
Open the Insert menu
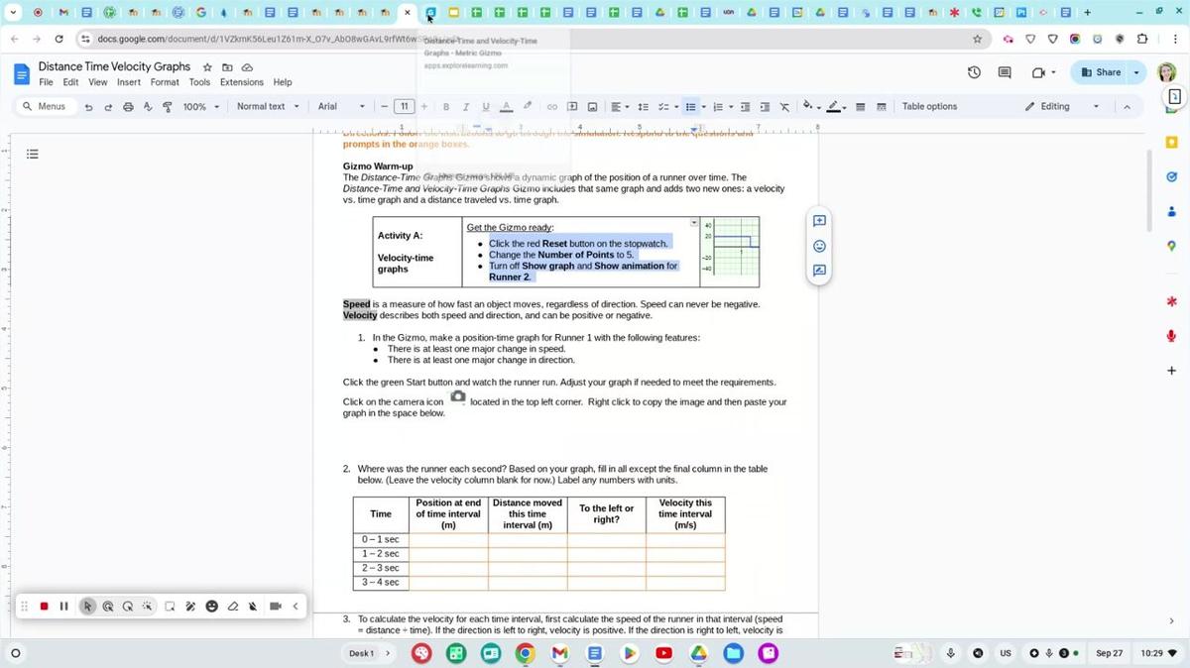tap(129, 82)
